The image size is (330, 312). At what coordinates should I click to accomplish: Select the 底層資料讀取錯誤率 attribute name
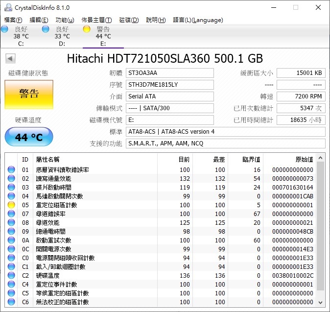click(x=62, y=169)
